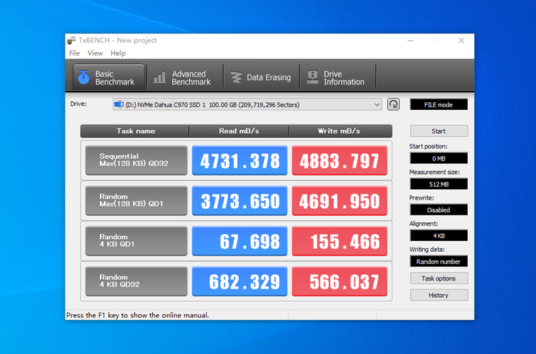Change Writing data Random number setting
This screenshot has width=536, height=354.
click(x=439, y=262)
